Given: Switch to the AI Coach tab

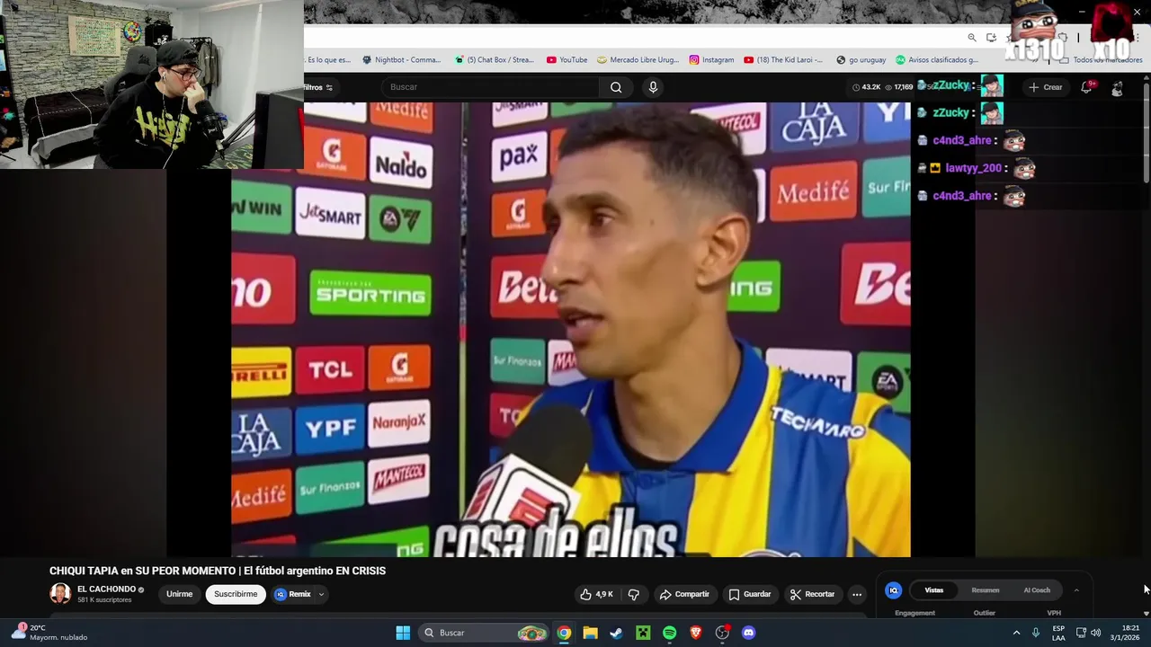Looking at the screenshot, I should tap(1037, 590).
